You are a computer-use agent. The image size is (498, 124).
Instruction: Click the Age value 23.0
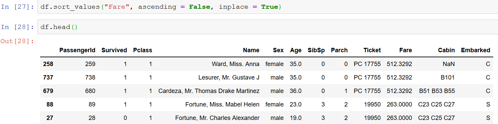click(295, 104)
